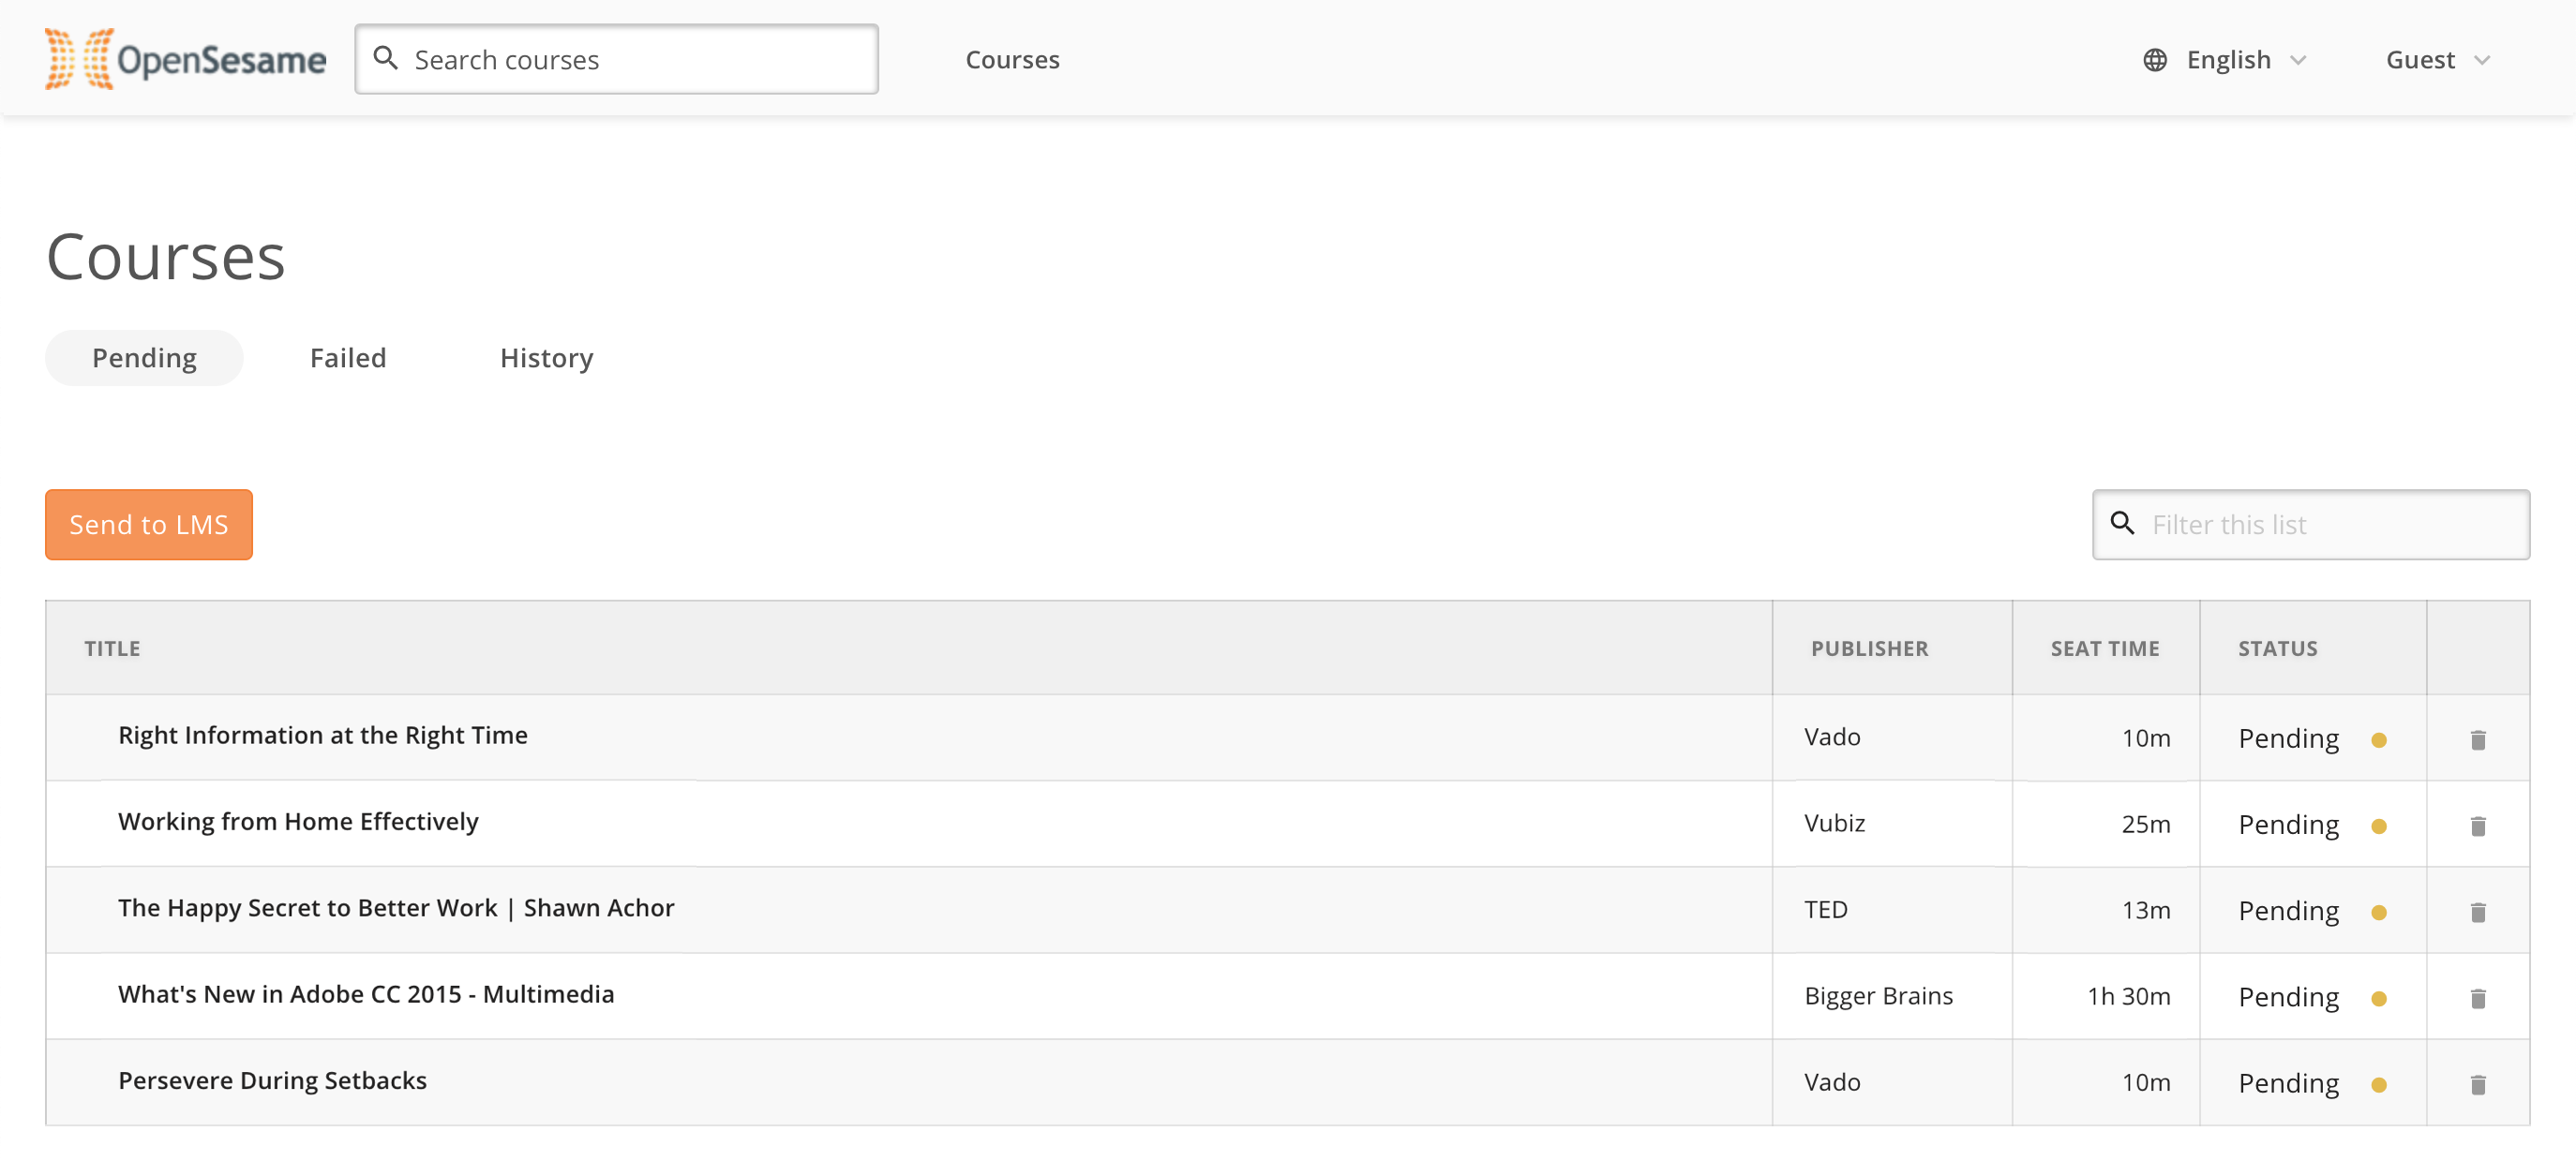This screenshot has width=2576, height=1161.
Task: Click the magnifier icon in Filter this list
Action: click(2123, 523)
